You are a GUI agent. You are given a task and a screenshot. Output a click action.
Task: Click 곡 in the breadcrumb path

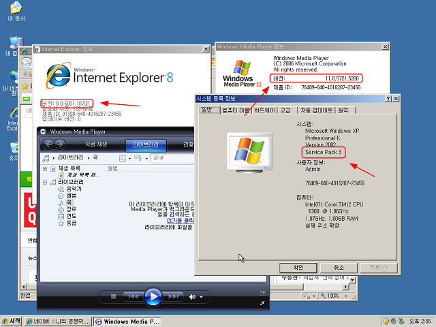point(95,157)
